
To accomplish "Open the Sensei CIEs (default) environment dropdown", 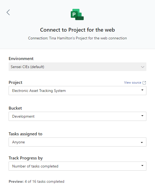I will [77, 67].
